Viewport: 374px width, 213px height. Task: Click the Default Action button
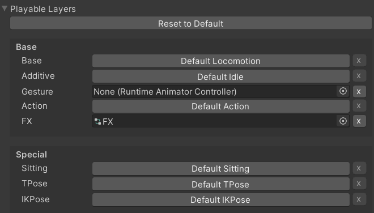[221, 106]
